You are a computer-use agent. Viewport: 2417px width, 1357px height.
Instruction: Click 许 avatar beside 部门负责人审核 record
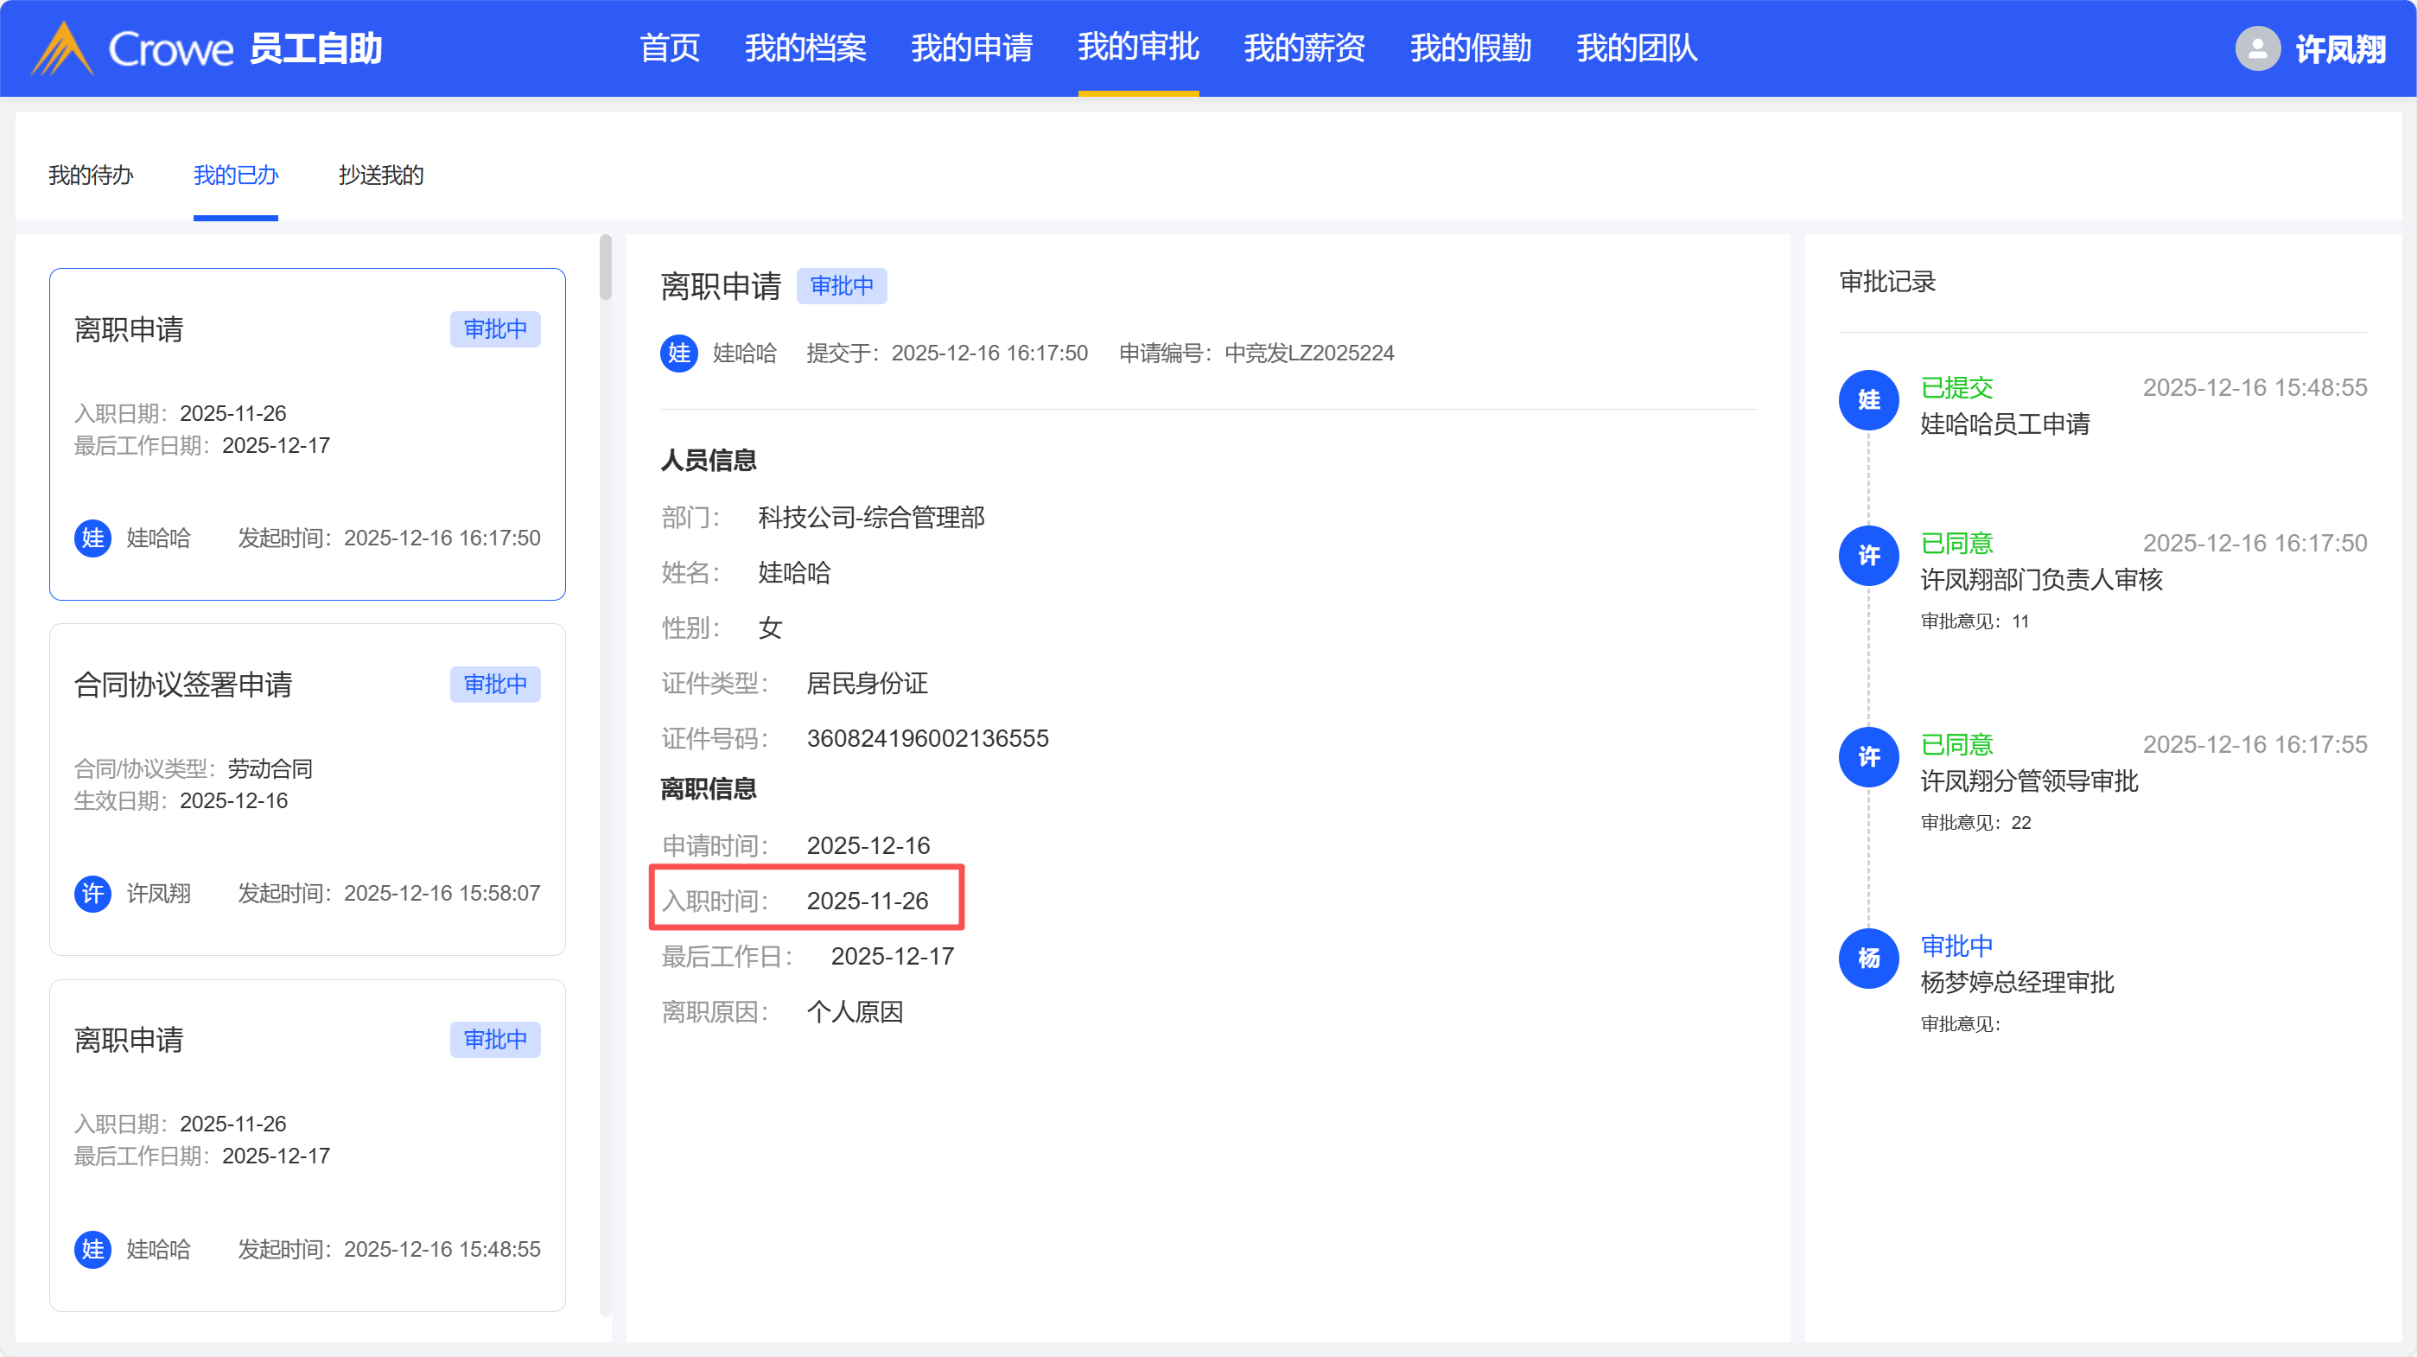(1868, 556)
